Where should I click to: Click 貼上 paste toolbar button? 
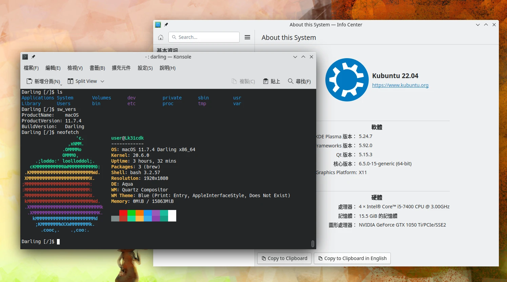(272, 81)
